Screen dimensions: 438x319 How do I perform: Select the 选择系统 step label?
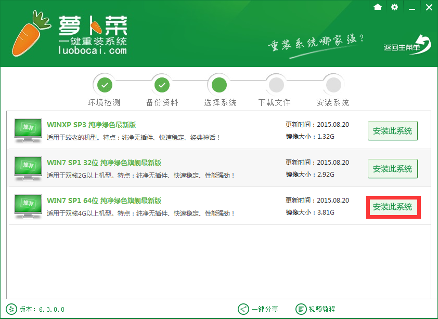coord(220,102)
